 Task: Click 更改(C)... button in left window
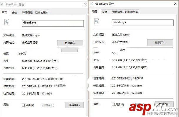tap(70, 43)
